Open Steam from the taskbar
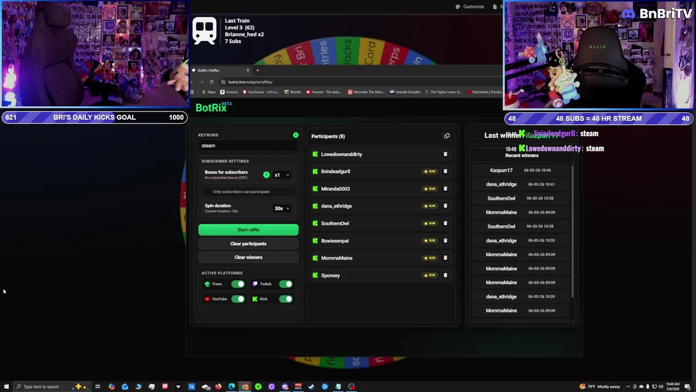This screenshot has width=696, height=392. click(x=312, y=387)
